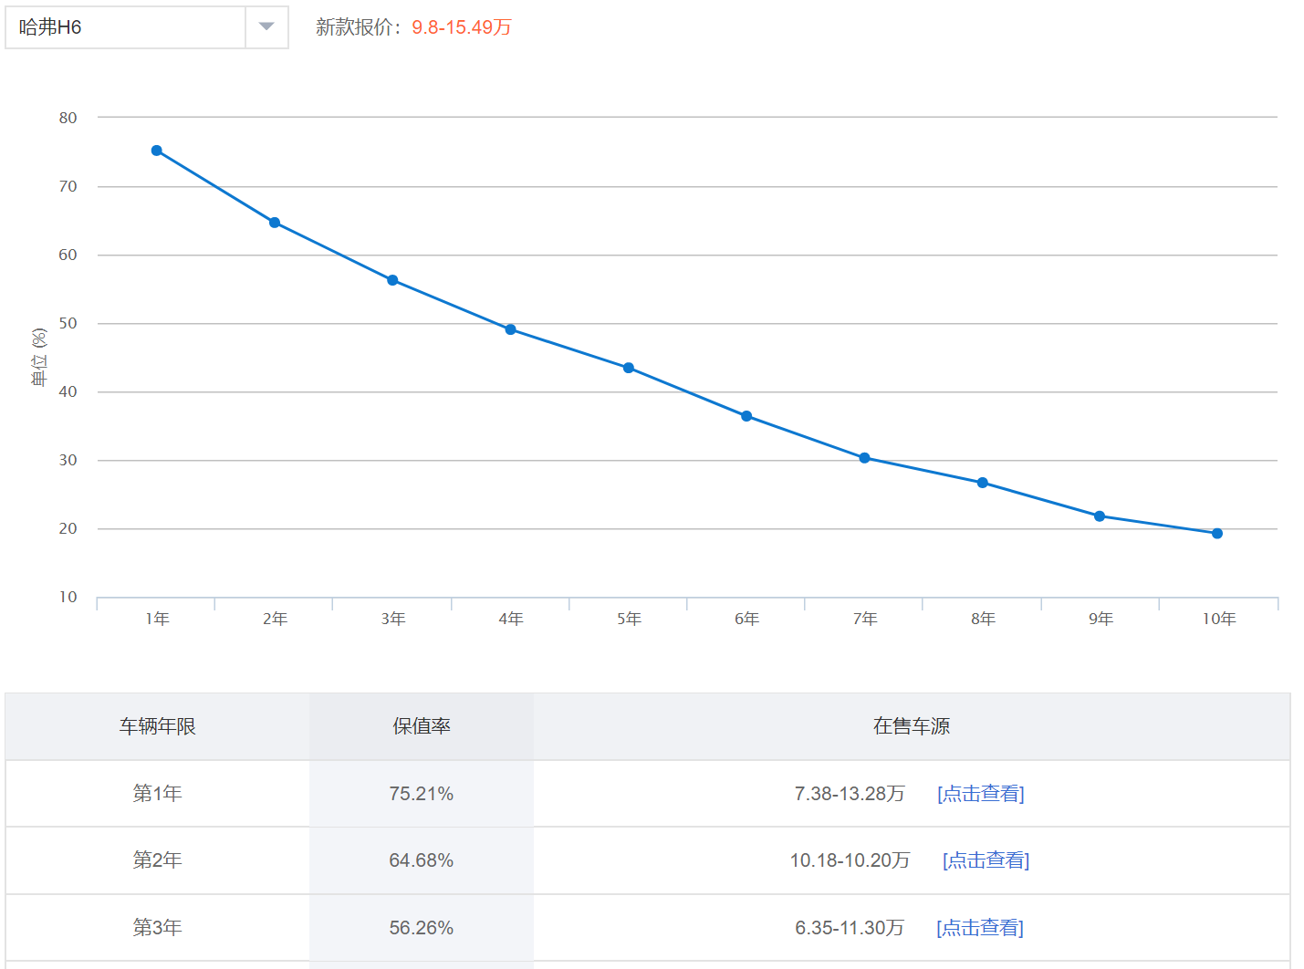1304x969 pixels.
Task: Select the 2年 data point on chart
Action: click(275, 223)
